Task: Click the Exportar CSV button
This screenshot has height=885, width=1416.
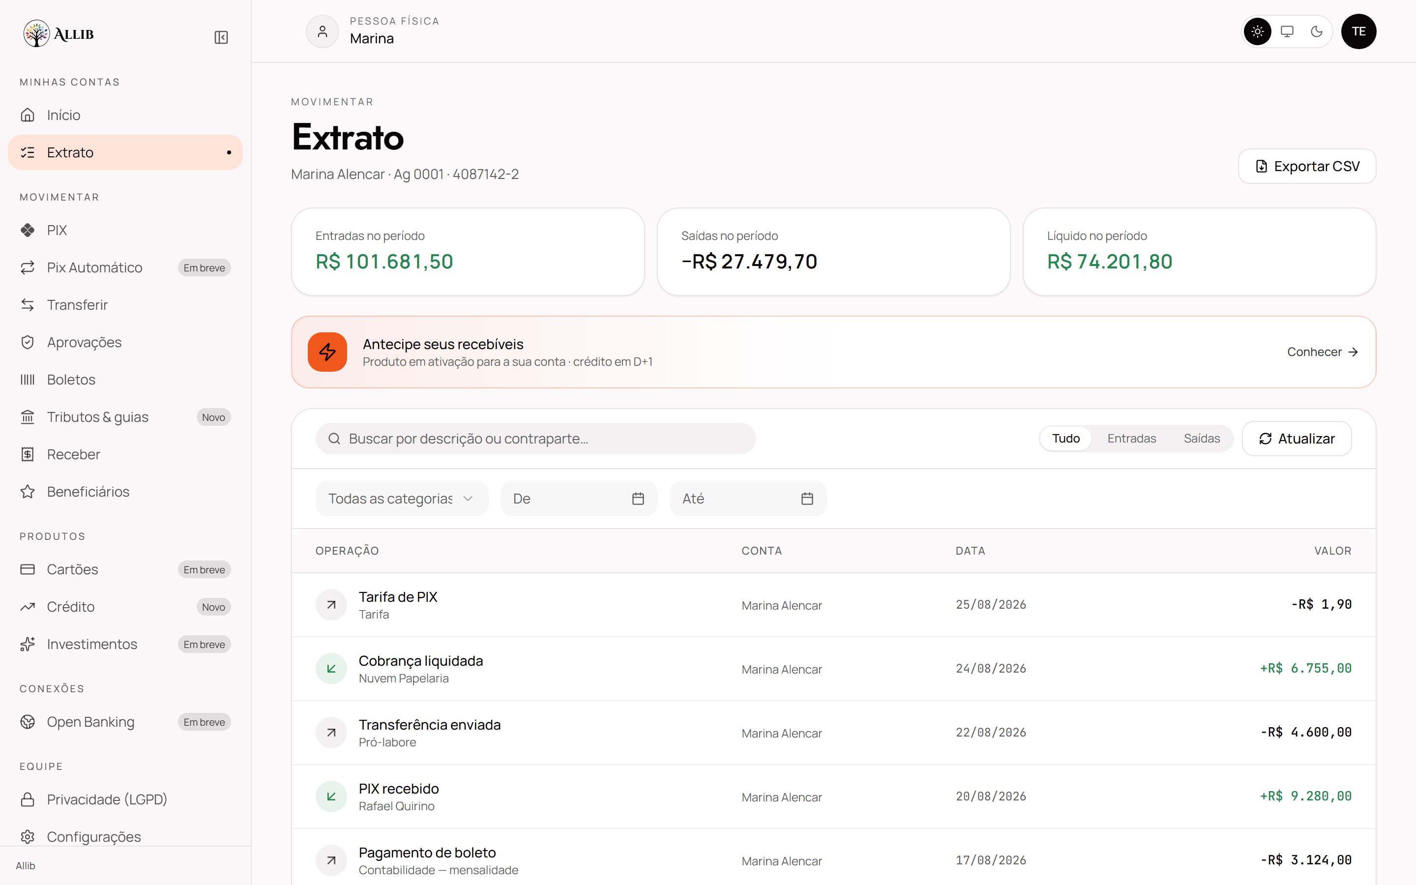Action: pyautogui.click(x=1306, y=166)
